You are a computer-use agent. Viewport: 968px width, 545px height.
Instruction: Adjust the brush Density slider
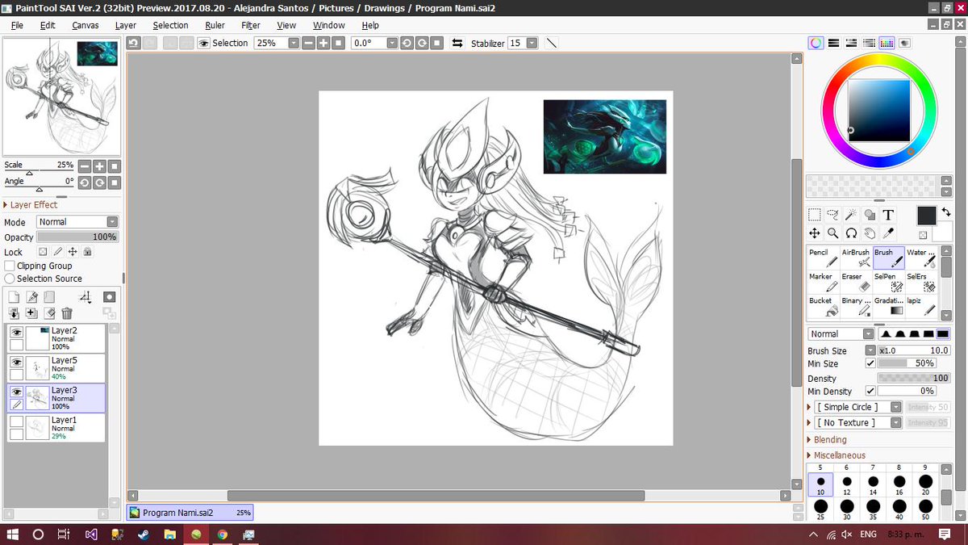point(914,378)
